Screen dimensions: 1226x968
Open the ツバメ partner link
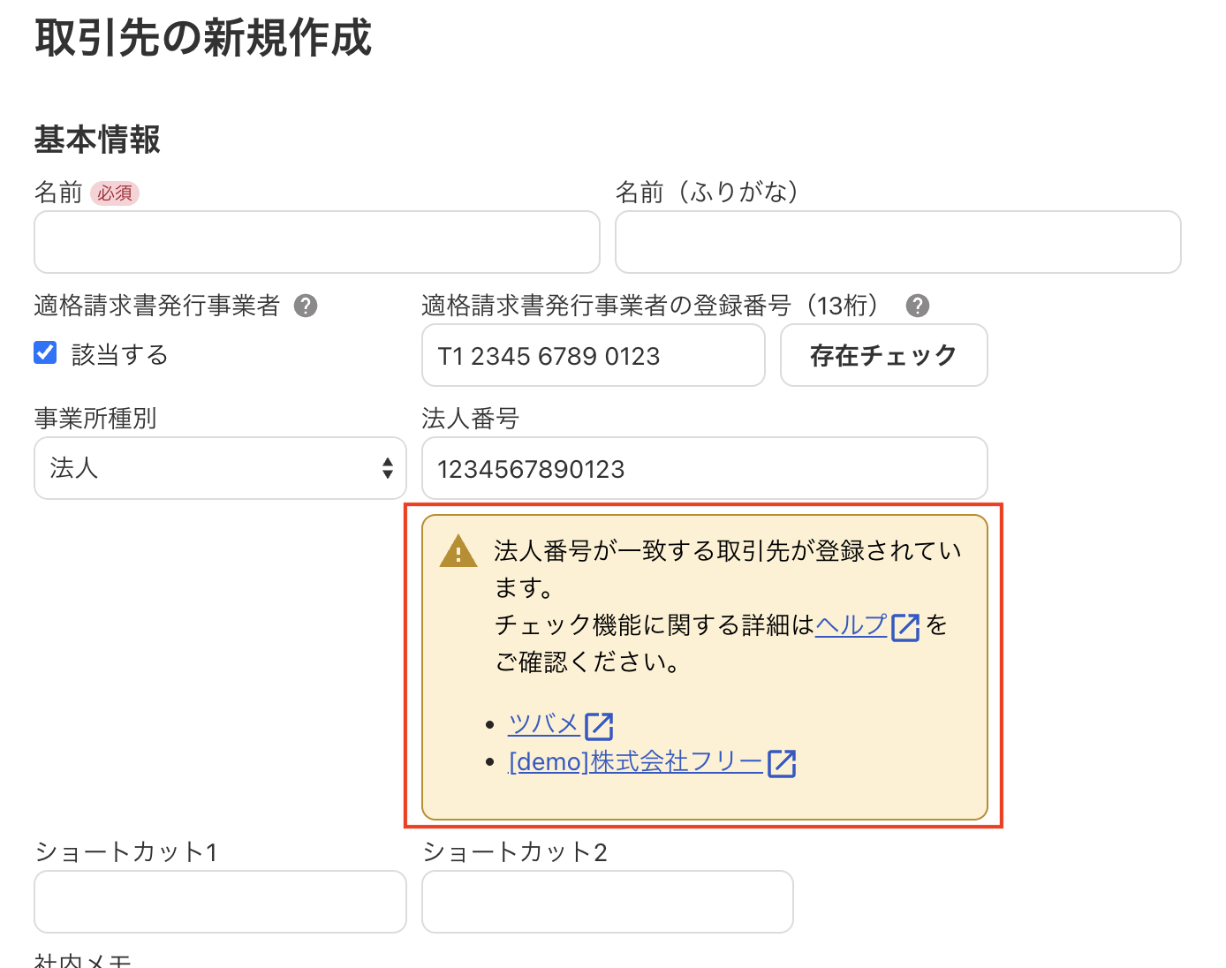543,722
